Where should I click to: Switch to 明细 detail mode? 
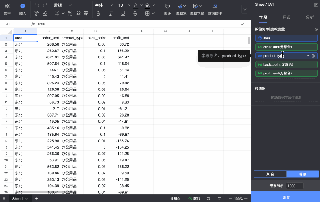pos(302,174)
